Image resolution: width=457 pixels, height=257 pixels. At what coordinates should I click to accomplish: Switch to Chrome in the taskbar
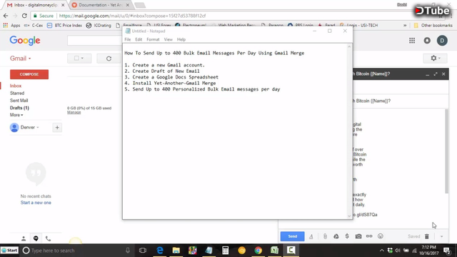tap(258, 251)
